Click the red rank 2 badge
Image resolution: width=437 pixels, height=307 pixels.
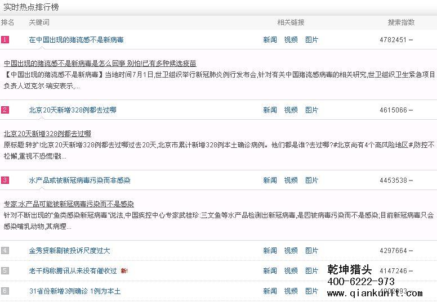pos(5,110)
